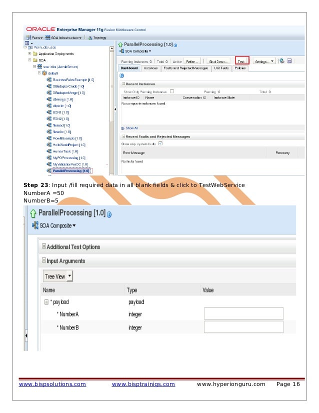Screen dimensions: 319x413
Task: Click the globe icon next to Settings
Action: 282,61
